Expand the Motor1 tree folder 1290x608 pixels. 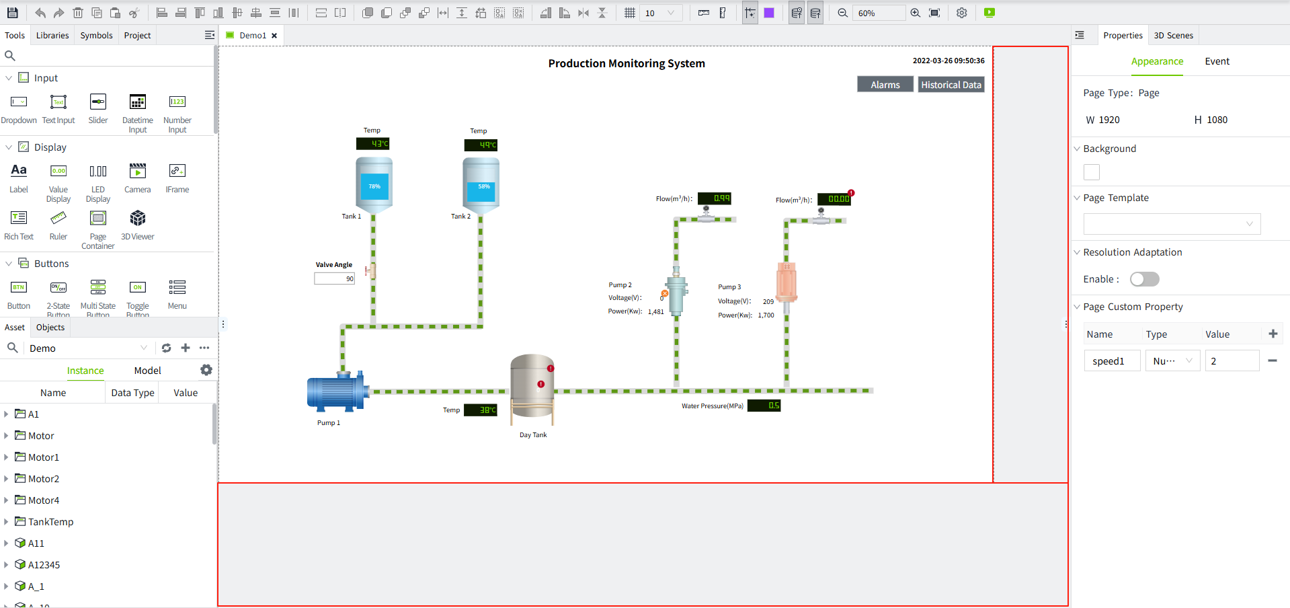pyautogui.click(x=6, y=457)
